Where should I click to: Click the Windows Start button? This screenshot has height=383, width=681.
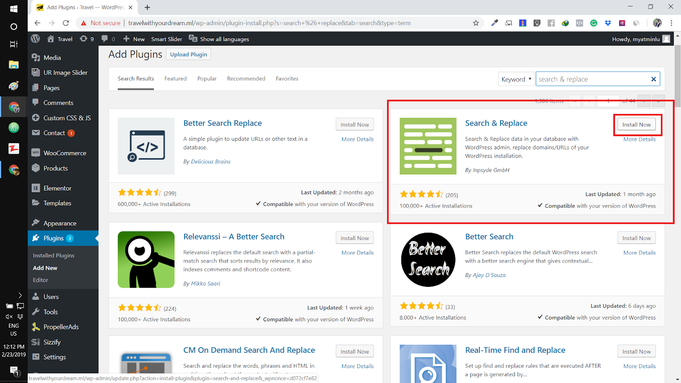tap(14, 8)
